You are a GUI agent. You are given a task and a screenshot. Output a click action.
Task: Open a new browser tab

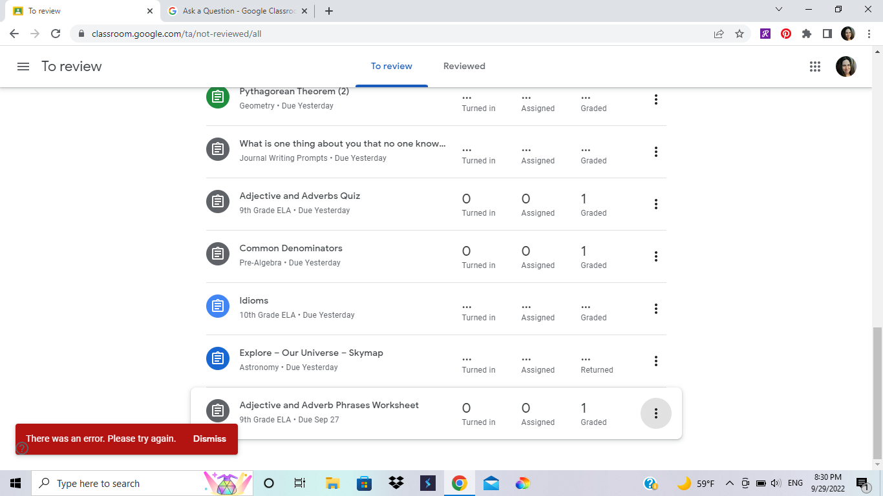click(329, 11)
